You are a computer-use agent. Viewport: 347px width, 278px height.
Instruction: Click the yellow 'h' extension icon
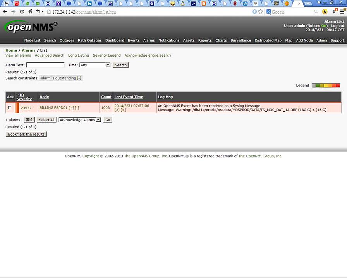tap(325, 12)
